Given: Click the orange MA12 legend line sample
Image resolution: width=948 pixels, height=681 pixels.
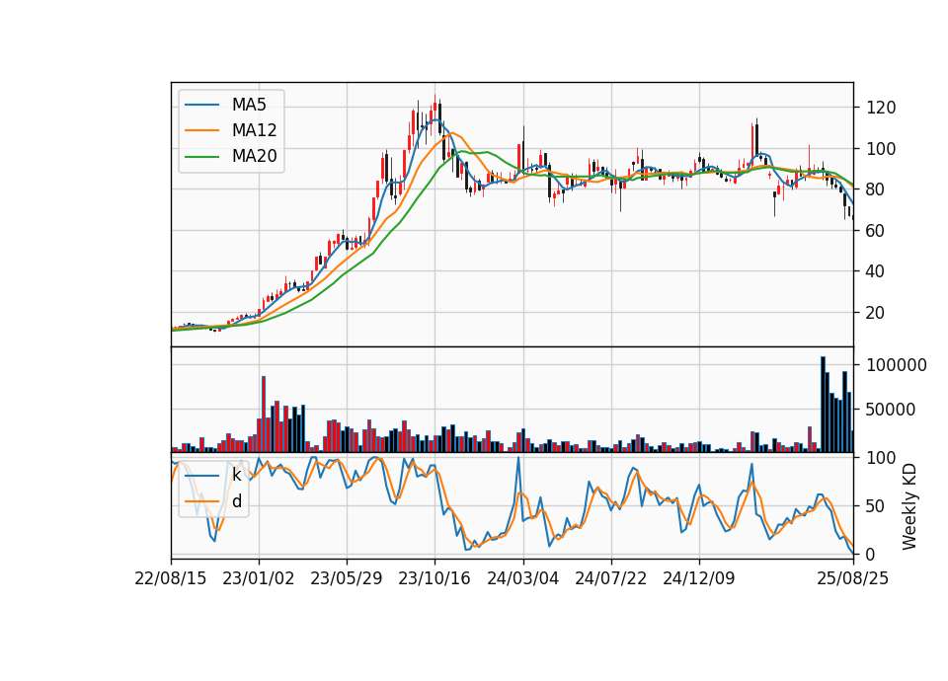Looking at the screenshot, I should pos(201,130).
